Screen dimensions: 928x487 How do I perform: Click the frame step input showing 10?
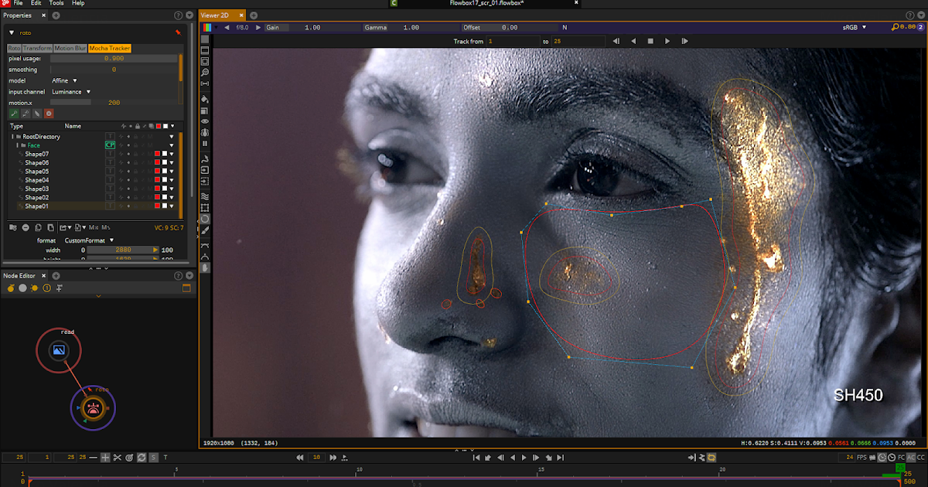point(316,457)
